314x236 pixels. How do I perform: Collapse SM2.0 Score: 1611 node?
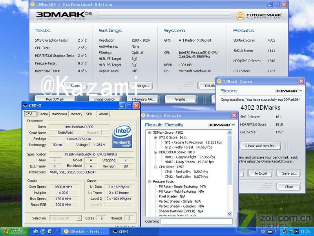(155, 137)
